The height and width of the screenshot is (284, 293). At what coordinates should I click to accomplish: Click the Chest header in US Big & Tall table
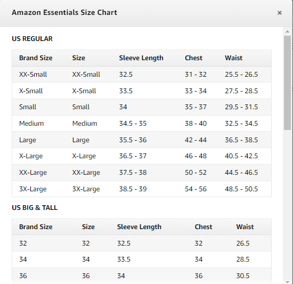coord(204,227)
